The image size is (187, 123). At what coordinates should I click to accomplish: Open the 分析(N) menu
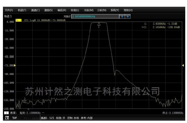(102, 10)
